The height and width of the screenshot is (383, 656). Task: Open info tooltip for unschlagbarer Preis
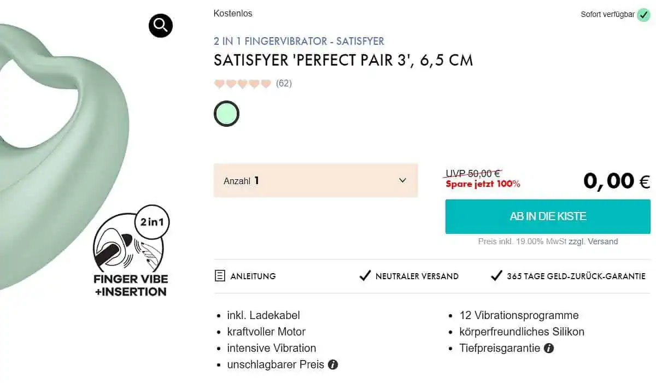point(333,364)
